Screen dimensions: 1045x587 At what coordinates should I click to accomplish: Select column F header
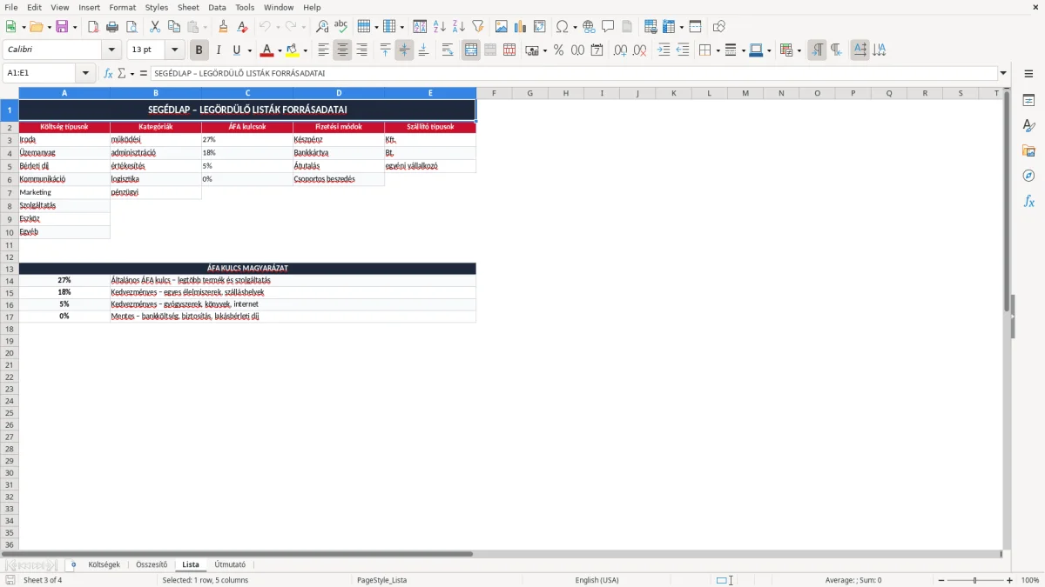494,93
